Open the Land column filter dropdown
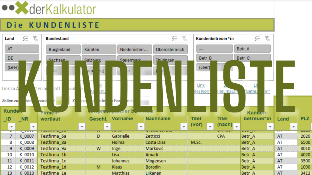This screenshot has height=175, width=312. pyautogui.click(x=293, y=126)
